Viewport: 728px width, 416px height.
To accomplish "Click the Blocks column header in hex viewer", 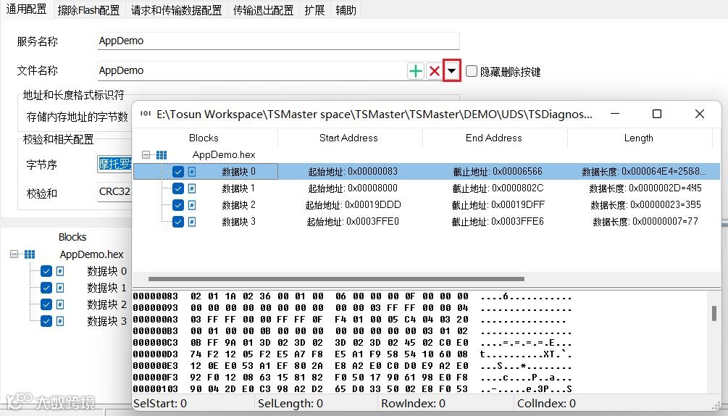I will [204, 138].
